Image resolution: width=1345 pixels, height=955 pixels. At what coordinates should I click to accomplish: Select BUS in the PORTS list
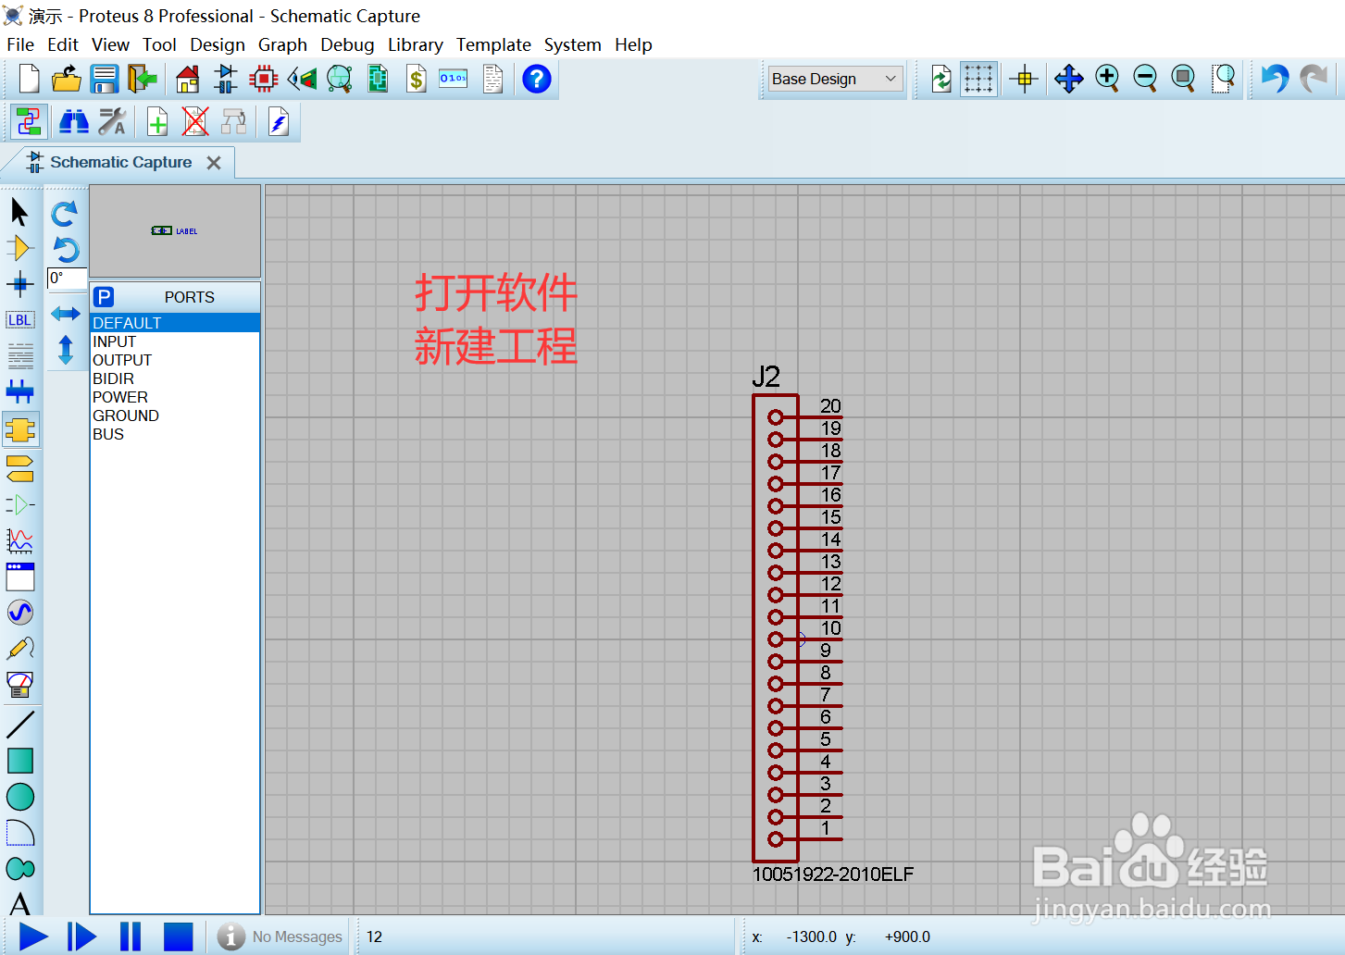coord(175,434)
